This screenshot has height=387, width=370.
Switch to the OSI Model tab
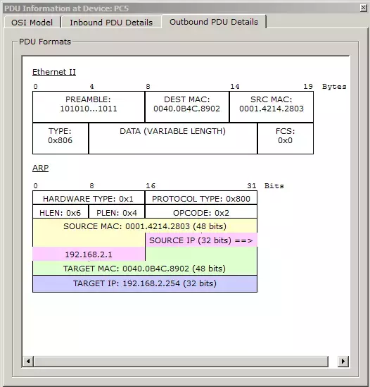(32, 23)
